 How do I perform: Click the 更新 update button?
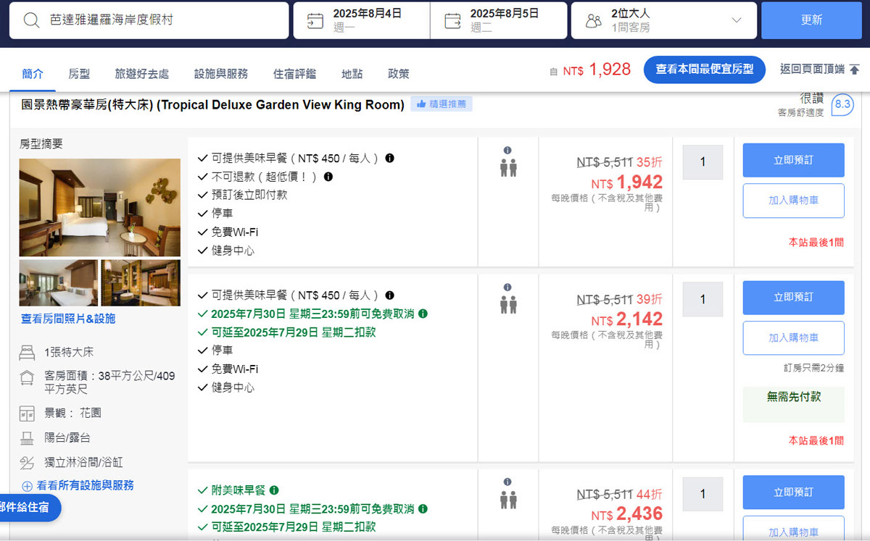pyautogui.click(x=811, y=20)
